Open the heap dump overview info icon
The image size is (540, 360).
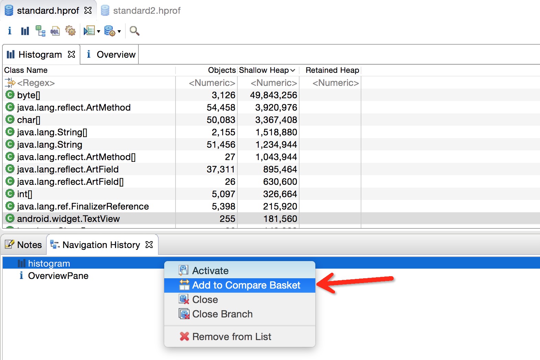[x=10, y=31]
